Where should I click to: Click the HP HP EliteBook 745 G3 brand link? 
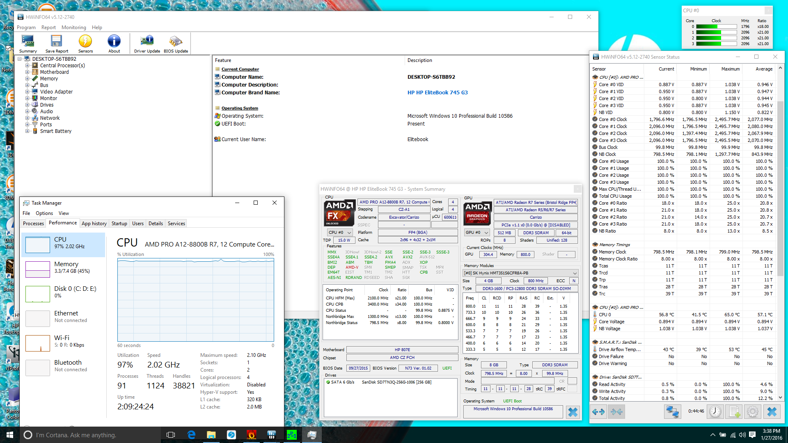click(x=438, y=93)
